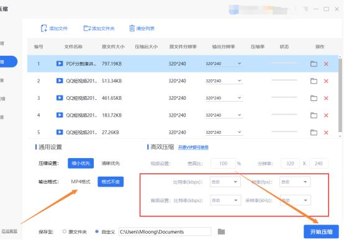Click the file name PDF分割演讲 in row 1
Viewport: 344px width, 240px height.
[x=81, y=64]
